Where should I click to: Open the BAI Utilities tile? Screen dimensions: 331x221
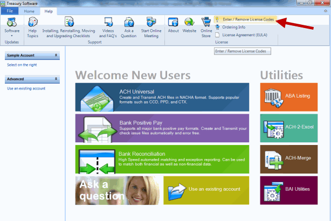click(x=289, y=190)
